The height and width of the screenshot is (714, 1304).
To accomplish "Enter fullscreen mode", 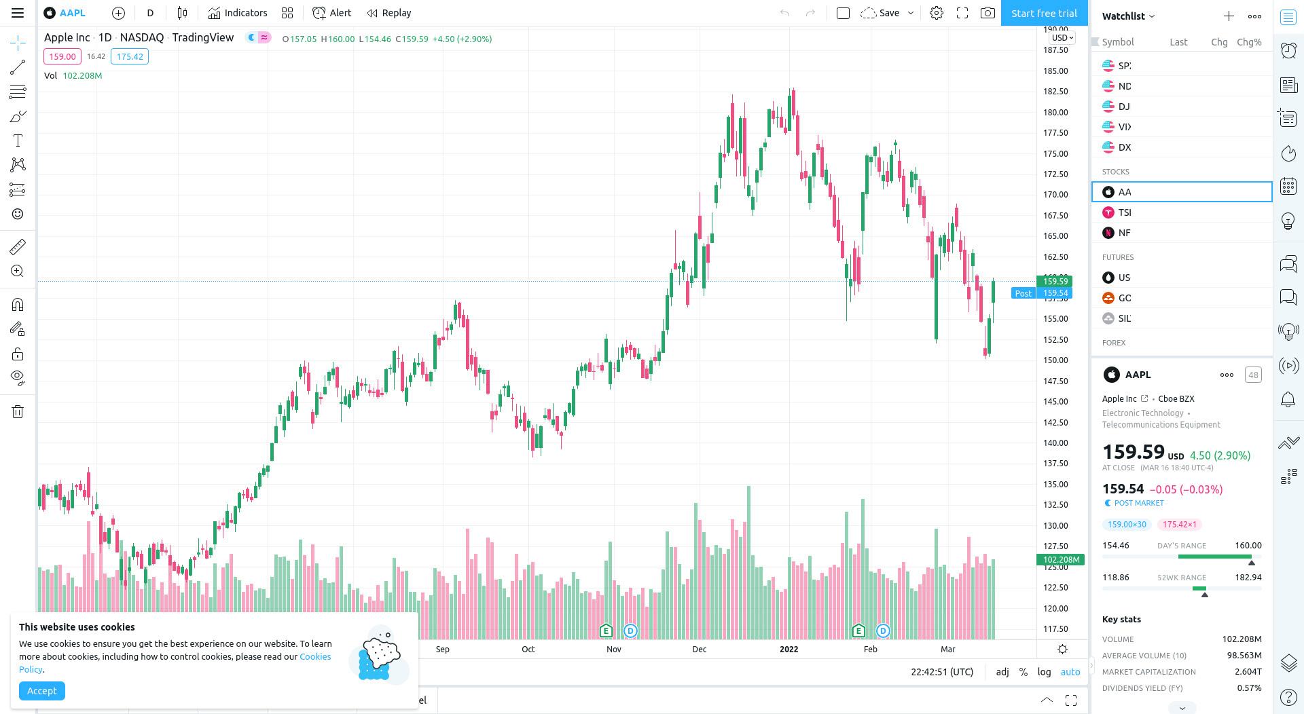I will click(x=962, y=13).
